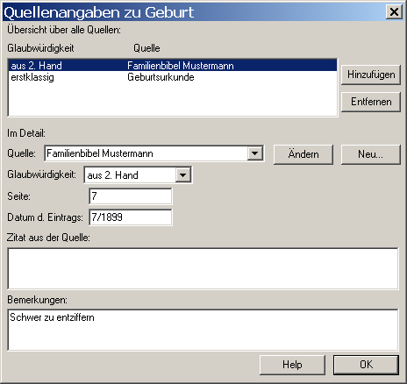Click the Neu... button
Image resolution: width=407 pixels, height=384 pixels.
[371, 154]
